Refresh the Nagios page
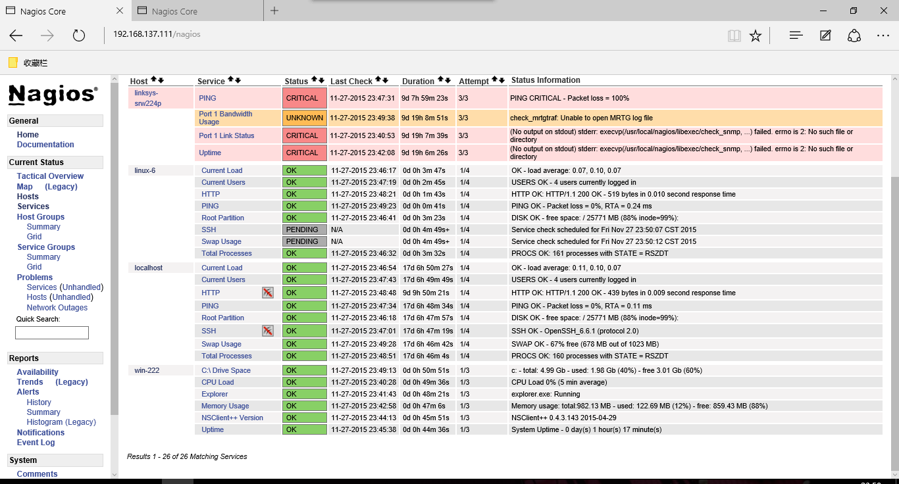899x484 pixels. click(x=79, y=36)
